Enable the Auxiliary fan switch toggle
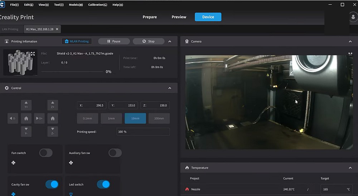This screenshot has width=358, height=196. tap(115, 153)
